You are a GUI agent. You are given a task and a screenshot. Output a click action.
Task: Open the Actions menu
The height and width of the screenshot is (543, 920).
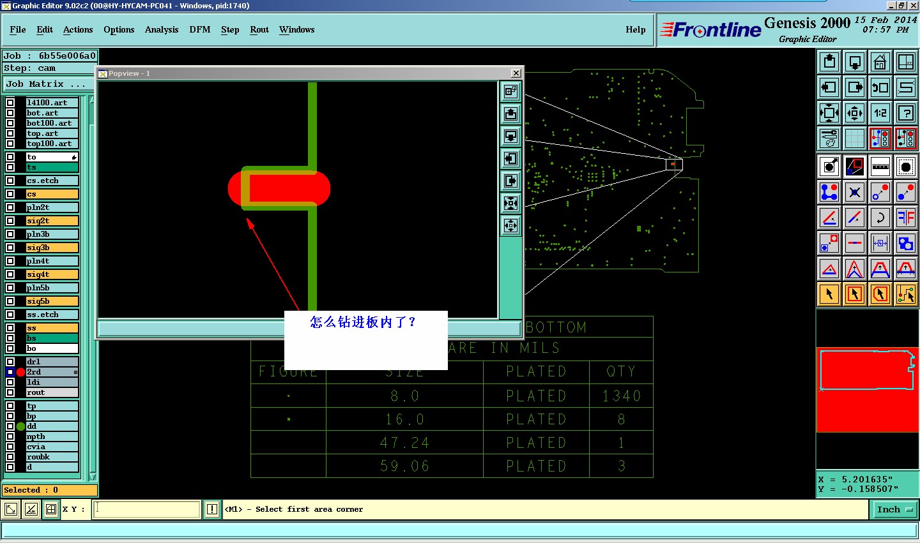coord(78,29)
